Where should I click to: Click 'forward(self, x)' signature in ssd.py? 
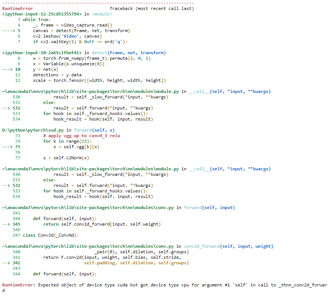pyautogui.click(x=94, y=130)
